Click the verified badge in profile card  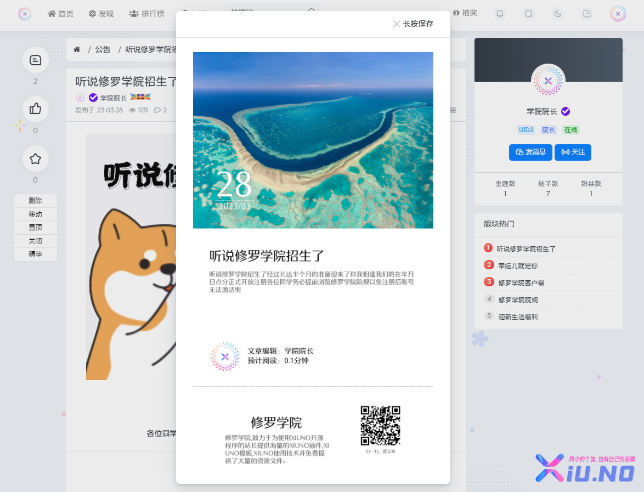pos(566,111)
